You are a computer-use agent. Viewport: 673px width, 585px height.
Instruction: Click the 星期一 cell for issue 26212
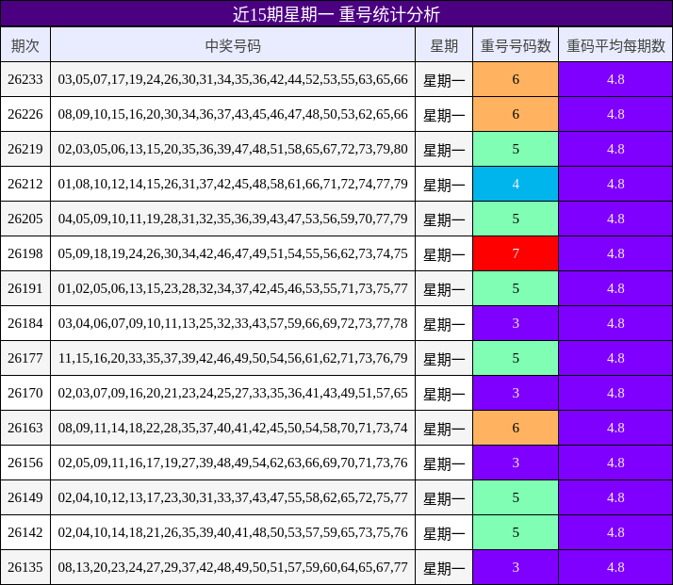tap(444, 185)
